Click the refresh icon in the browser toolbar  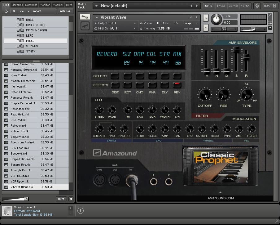tap(6, 11)
